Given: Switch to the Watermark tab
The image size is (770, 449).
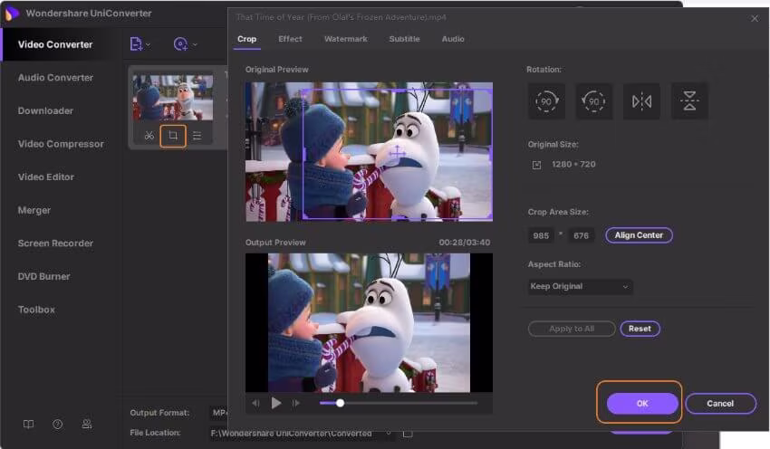Looking at the screenshot, I should [346, 39].
